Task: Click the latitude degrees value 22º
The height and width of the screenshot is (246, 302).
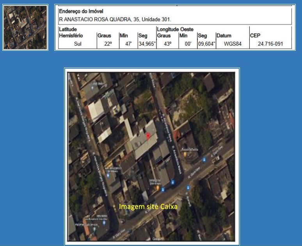Action: click(x=108, y=44)
